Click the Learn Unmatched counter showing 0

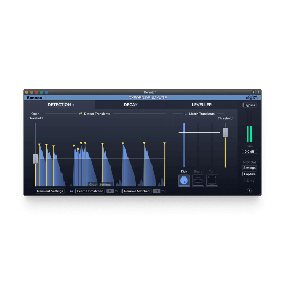pos(110,191)
